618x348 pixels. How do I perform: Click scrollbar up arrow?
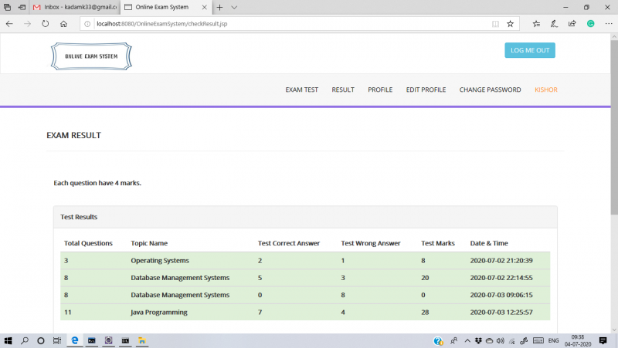click(614, 36)
